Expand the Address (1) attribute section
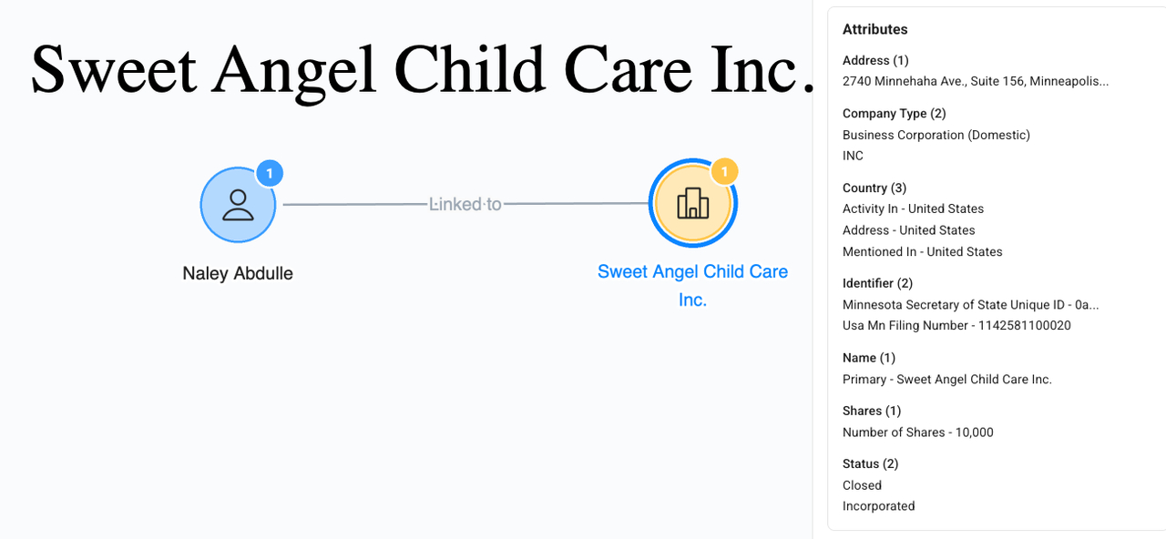1166x539 pixels. [875, 60]
